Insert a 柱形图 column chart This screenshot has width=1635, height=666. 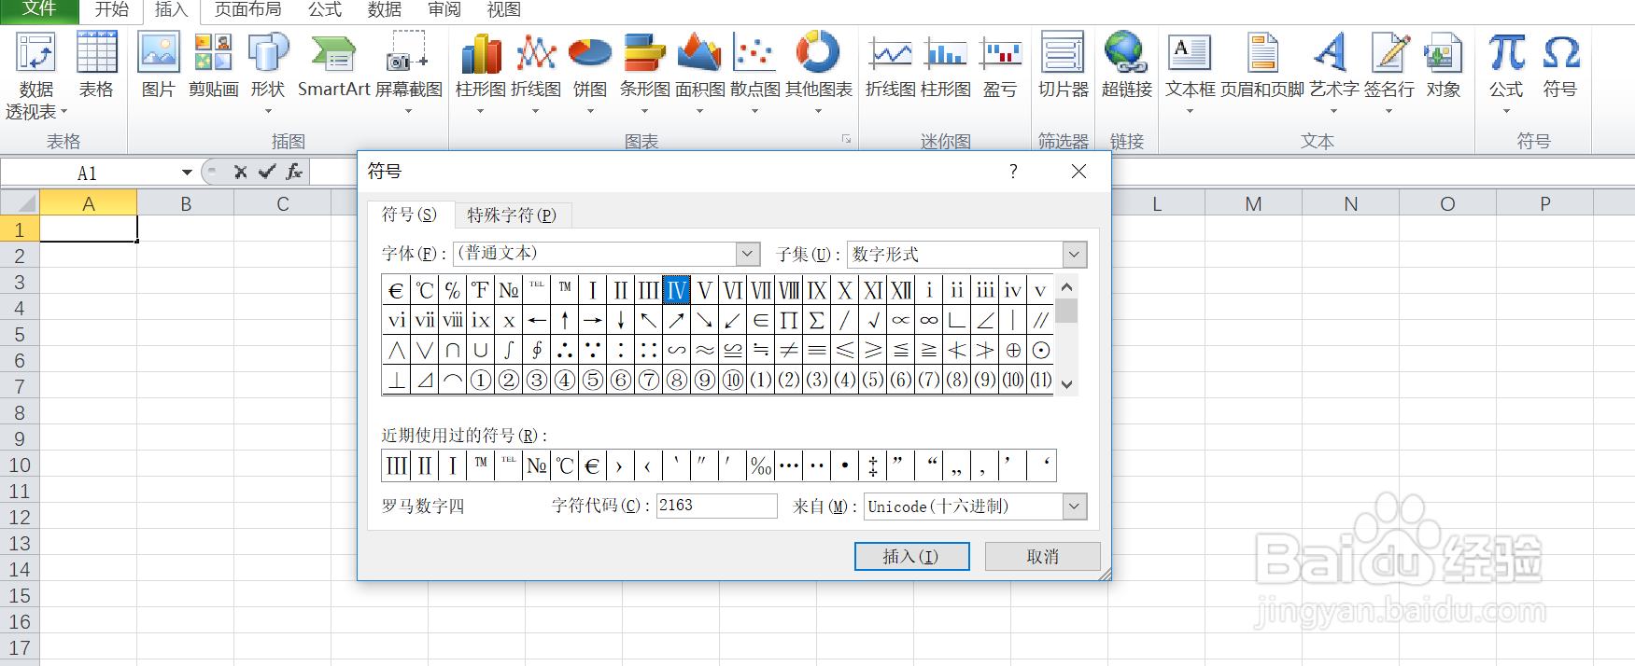[x=481, y=53]
